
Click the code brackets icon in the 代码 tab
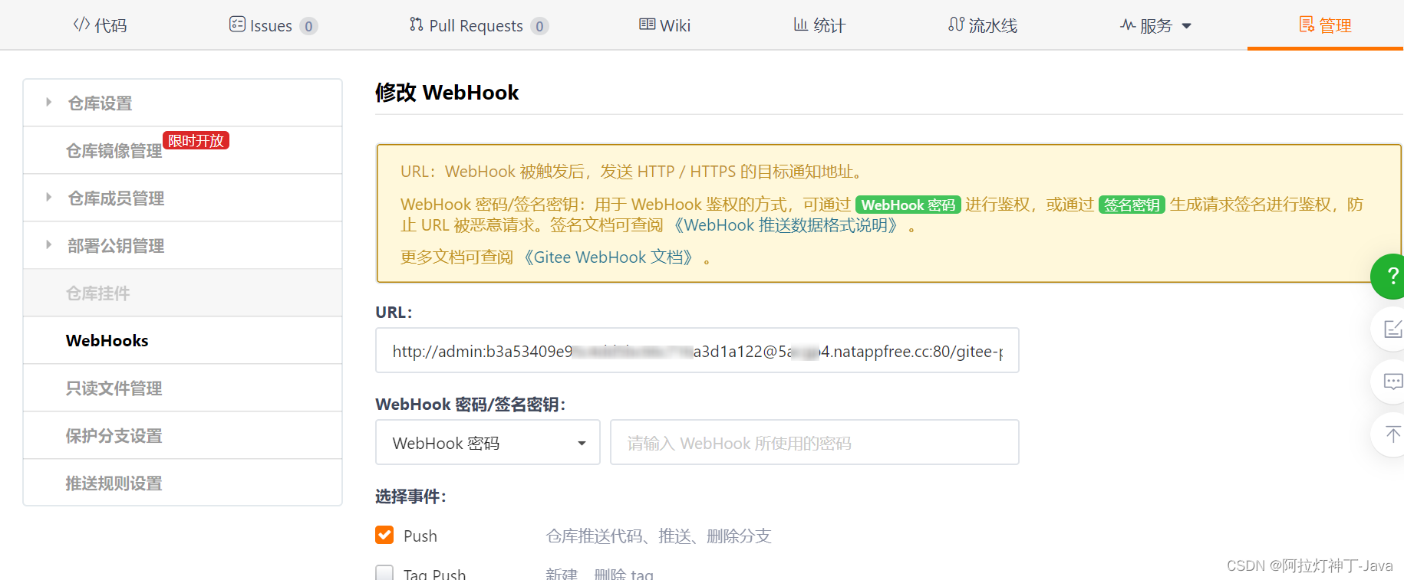pos(81,25)
